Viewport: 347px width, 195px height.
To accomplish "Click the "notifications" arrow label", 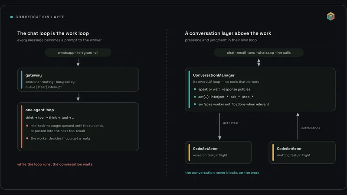I will pyautogui.click(x=311, y=128).
